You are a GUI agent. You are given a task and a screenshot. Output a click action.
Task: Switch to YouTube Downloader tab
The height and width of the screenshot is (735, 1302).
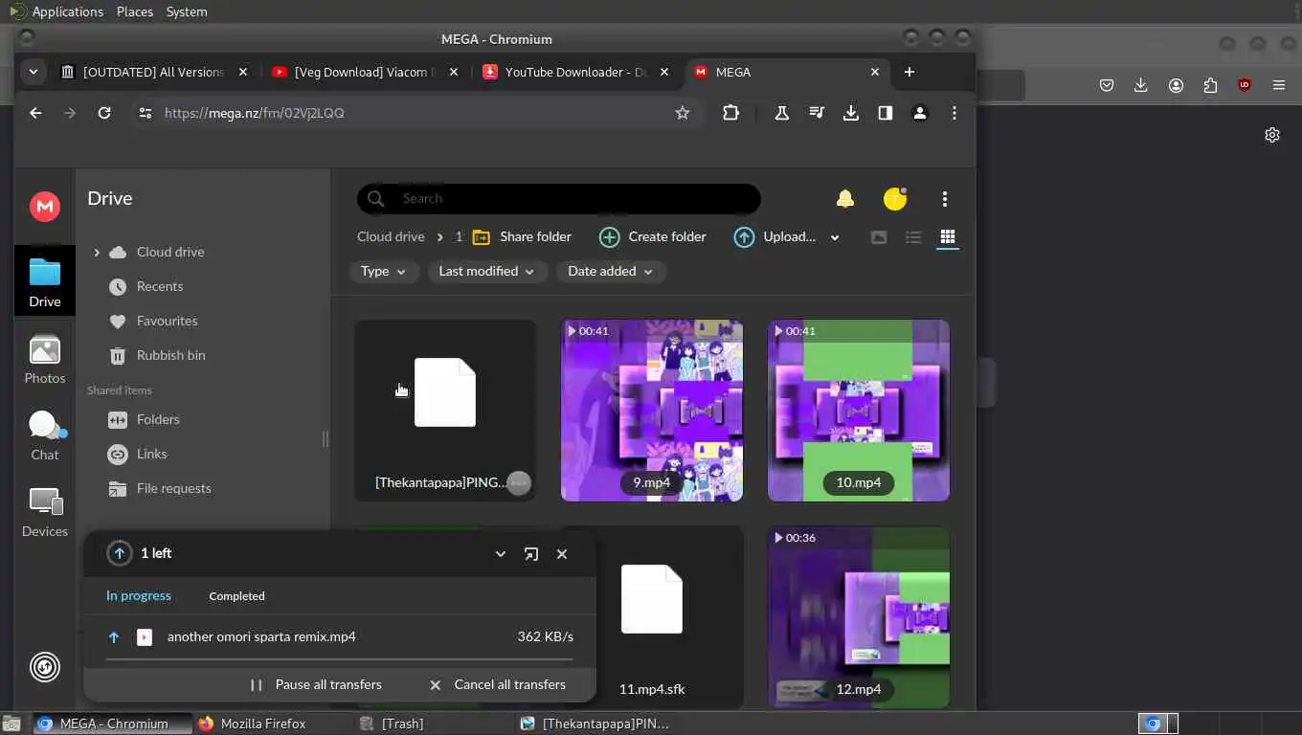[x=575, y=72]
